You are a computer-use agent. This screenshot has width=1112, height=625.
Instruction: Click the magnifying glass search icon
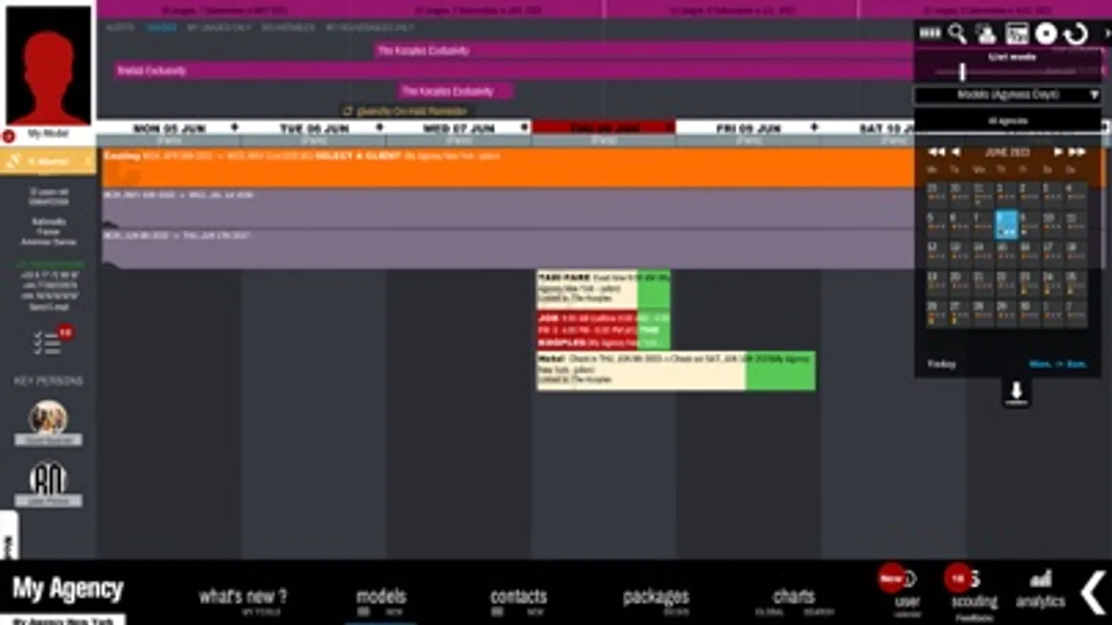958,33
